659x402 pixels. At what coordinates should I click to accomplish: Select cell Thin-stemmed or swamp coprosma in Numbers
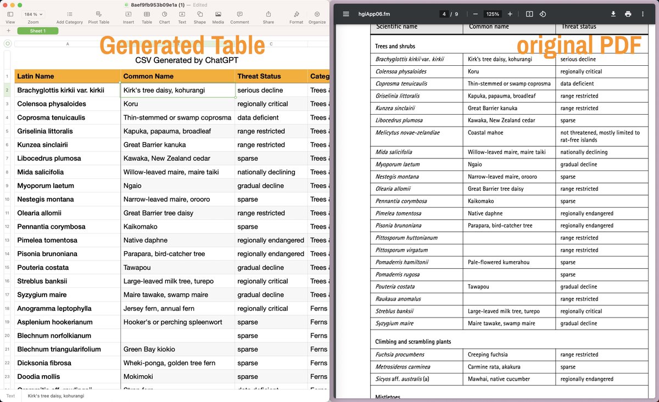pyautogui.click(x=178, y=117)
